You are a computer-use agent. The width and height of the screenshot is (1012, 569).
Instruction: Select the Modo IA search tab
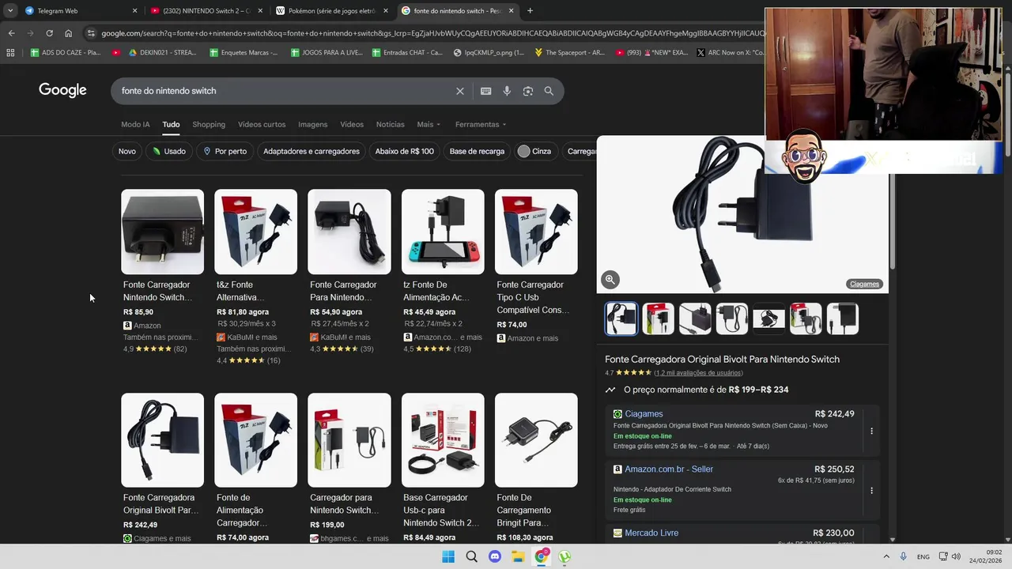[x=135, y=124]
